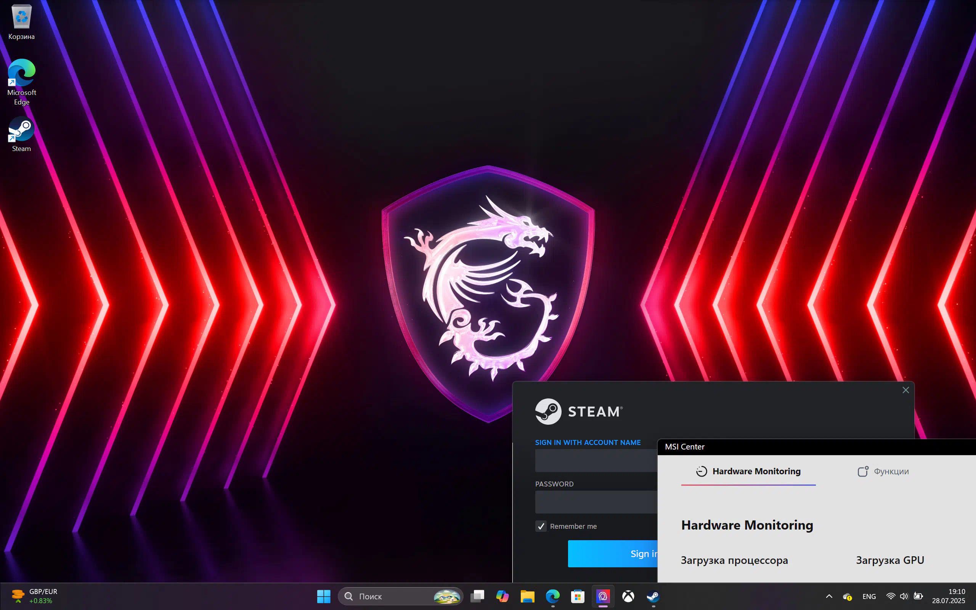
Task: Switch to the Функции tab in MSI Center
Action: pos(883,471)
